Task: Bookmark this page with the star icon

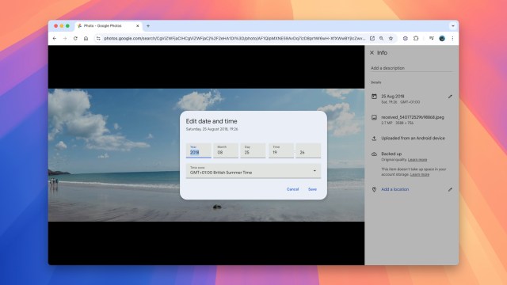Action: click(391, 39)
